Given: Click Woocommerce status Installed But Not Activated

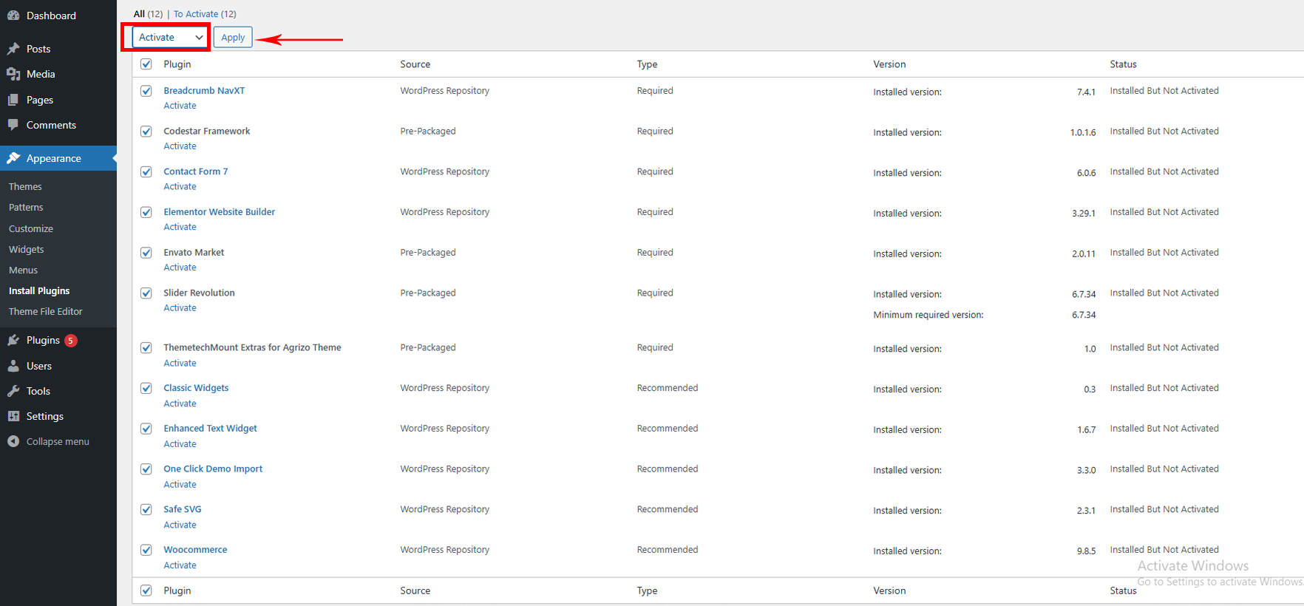Looking at the screenshot, I should click(1164, 549).
